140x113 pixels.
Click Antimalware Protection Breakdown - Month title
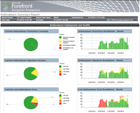pos(101,31)
